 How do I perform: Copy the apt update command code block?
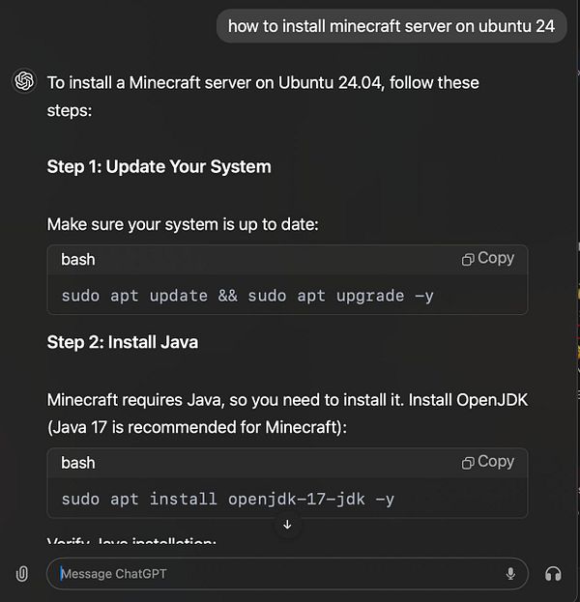pos(488,258)
